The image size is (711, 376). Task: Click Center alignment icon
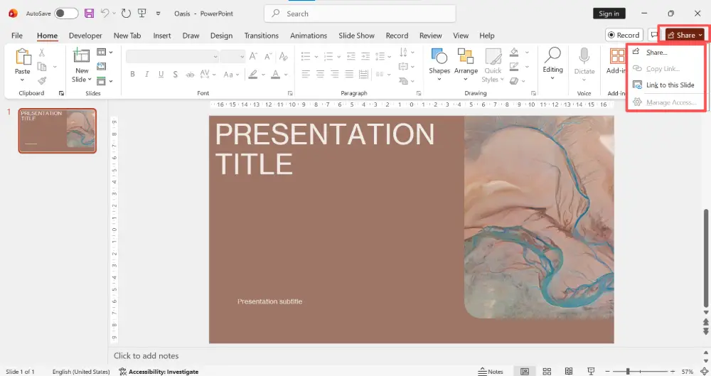pos(320,74)
